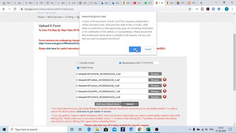Click the page vertical scrollbar
The height and width of the screenshot is (133, 236).
[235, 62]
